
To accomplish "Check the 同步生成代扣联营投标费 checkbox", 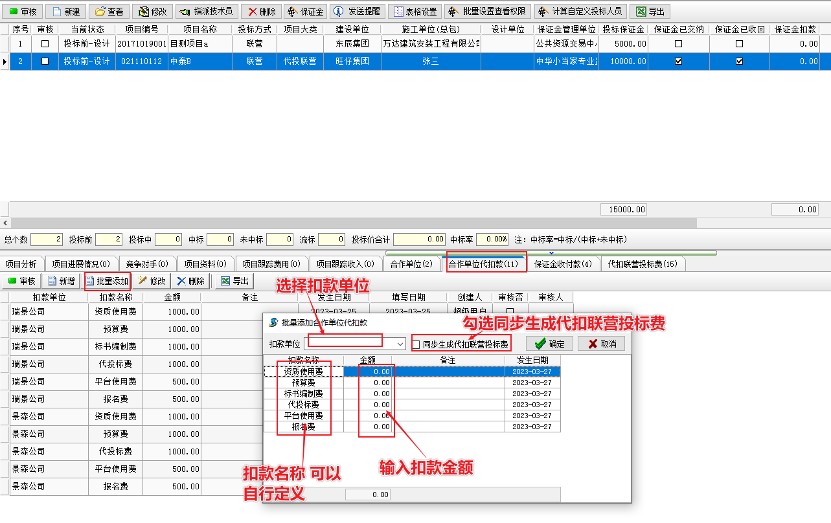I will [416, 344].
